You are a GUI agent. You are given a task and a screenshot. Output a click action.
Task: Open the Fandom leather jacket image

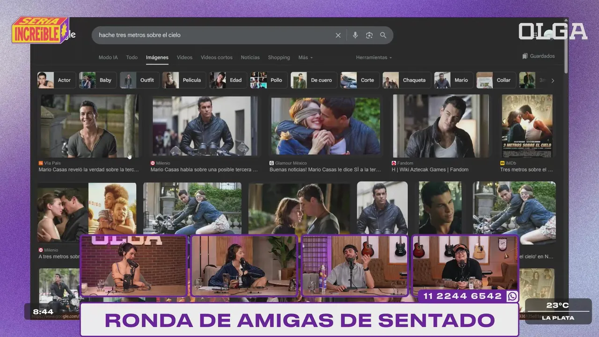click(x=441, y=126)
